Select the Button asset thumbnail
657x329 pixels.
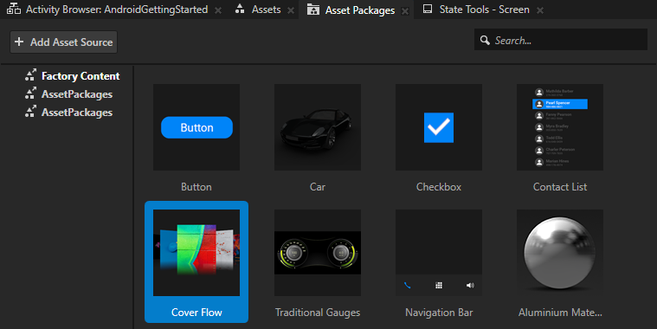click(x=196, y=127)
